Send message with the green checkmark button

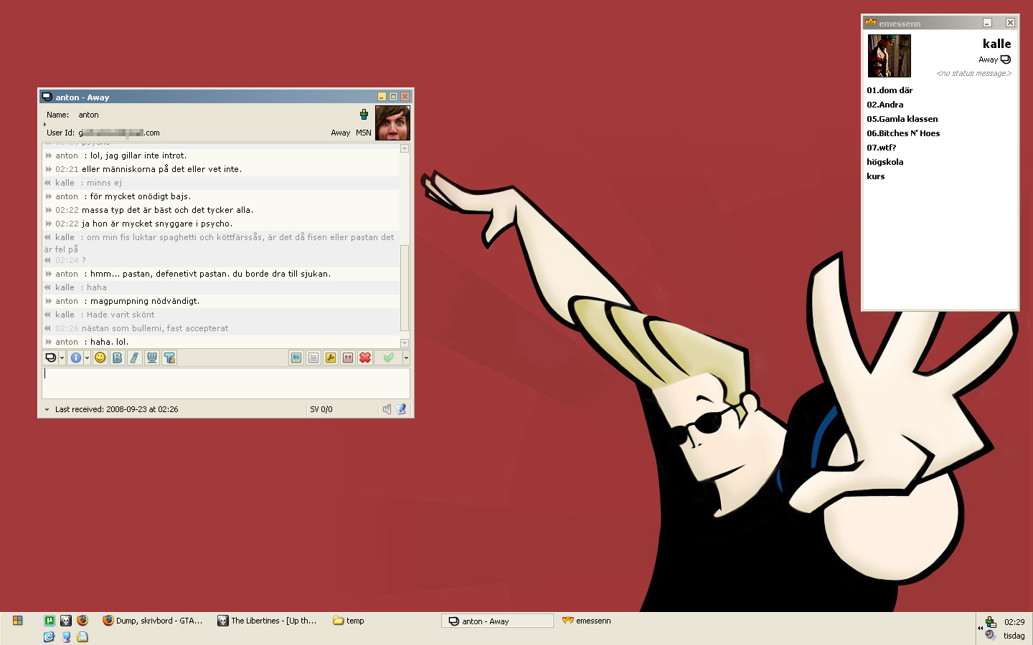pyautogui.click(x=388, y=358)
